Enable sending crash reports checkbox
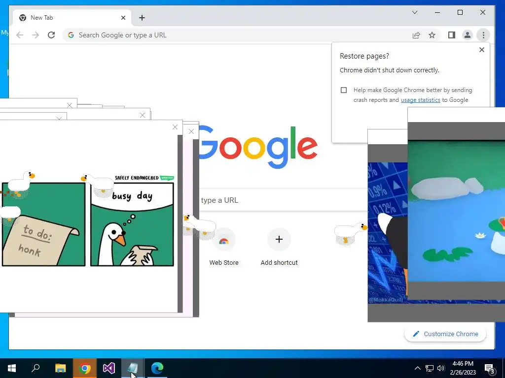 point(344,90)
